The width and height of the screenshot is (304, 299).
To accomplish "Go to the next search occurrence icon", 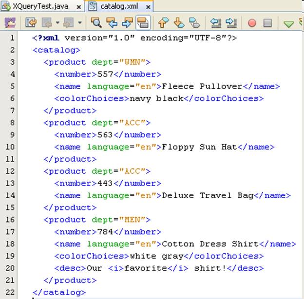I will (127, 22).
